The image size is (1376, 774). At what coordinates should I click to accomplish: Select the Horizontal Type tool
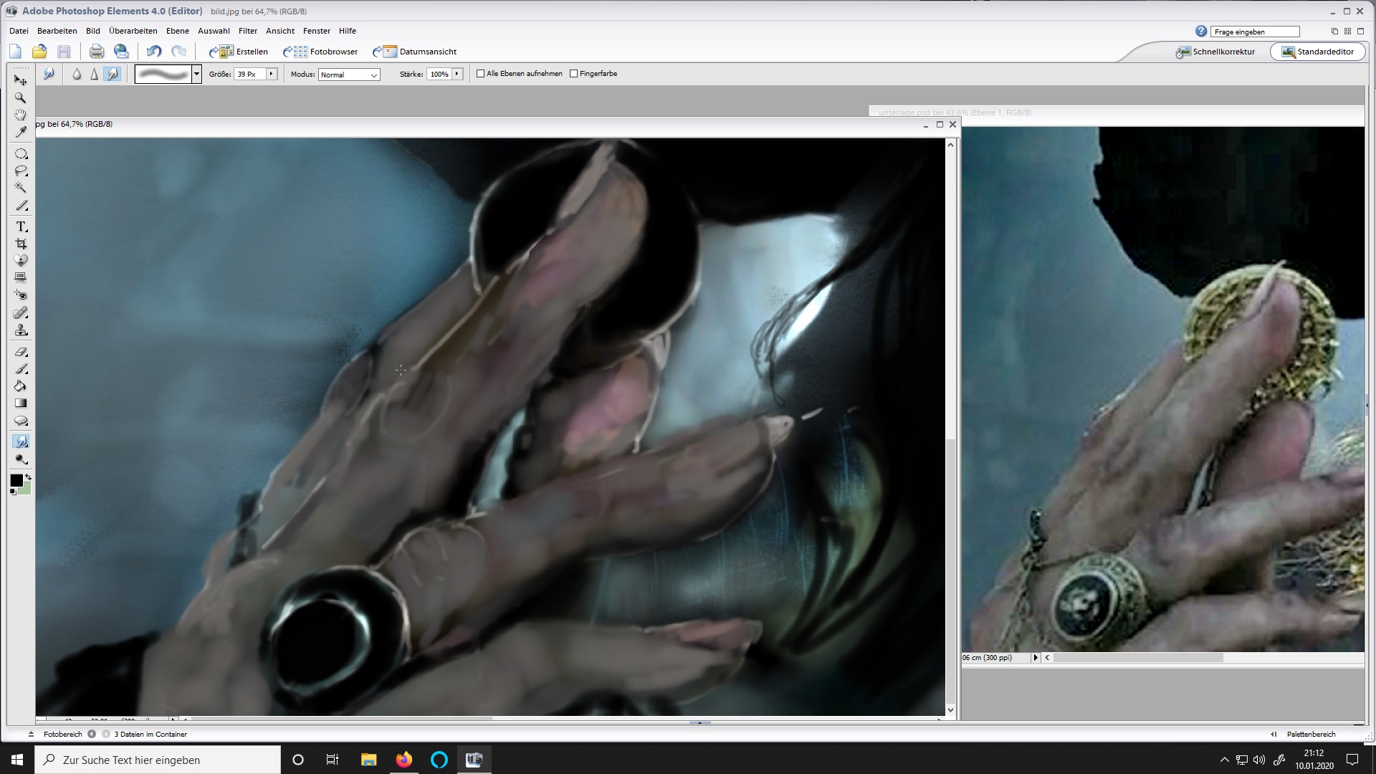click(21, 226)
